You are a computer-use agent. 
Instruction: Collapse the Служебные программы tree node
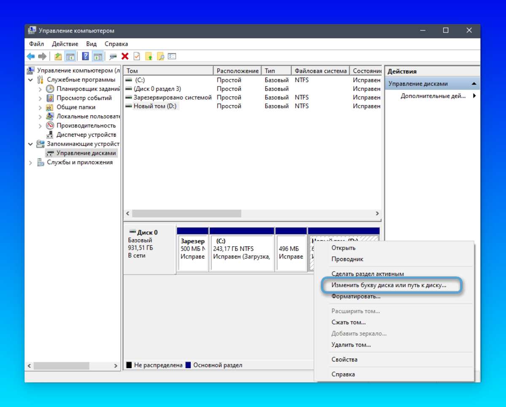click(x=30, y=80)
